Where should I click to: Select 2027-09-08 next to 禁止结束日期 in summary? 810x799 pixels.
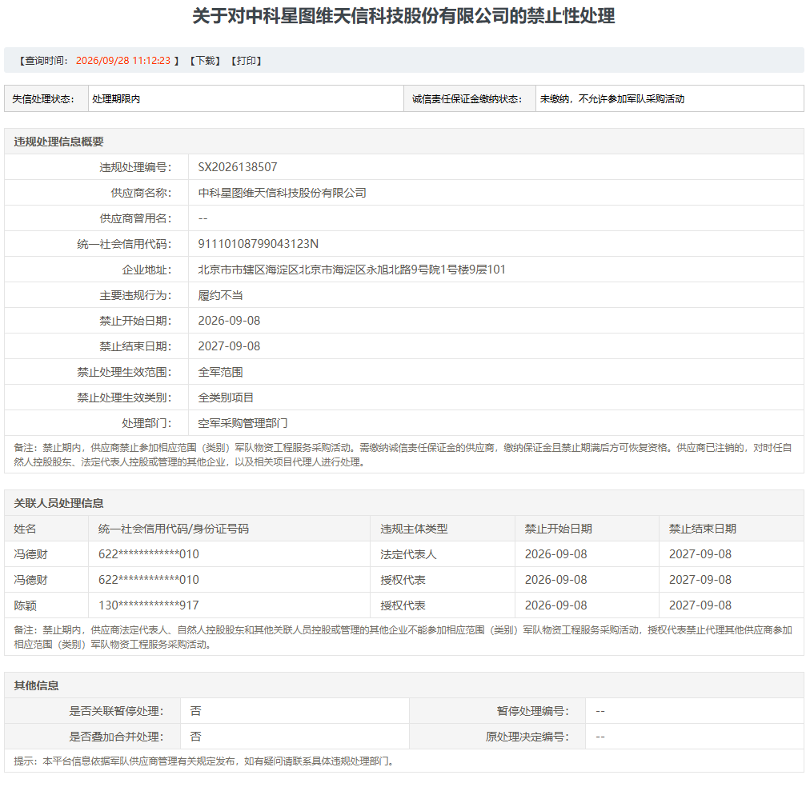coord(229,346)
